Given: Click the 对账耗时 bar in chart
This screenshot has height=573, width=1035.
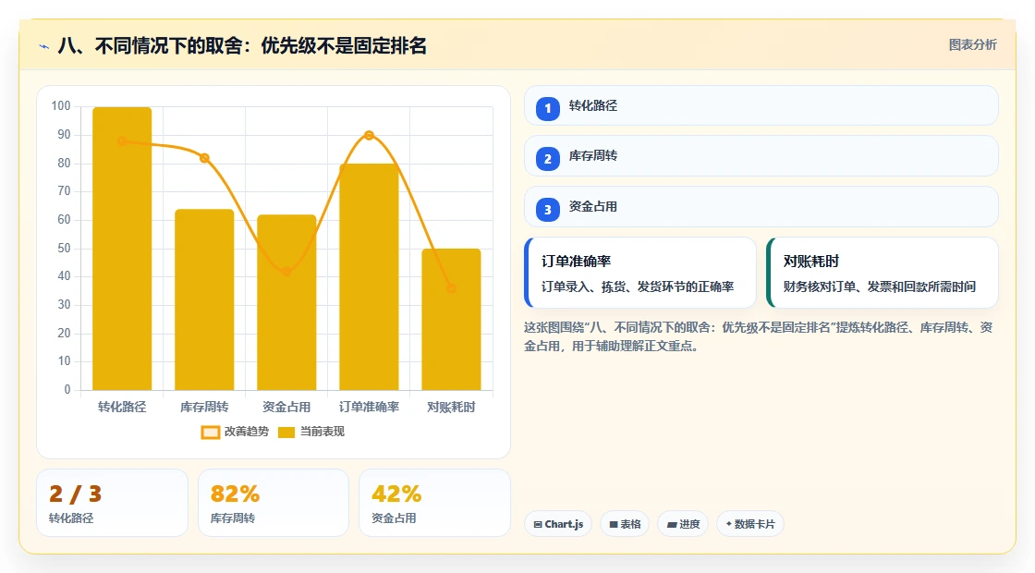Looking at the screenshot, I should click(452, 320).
